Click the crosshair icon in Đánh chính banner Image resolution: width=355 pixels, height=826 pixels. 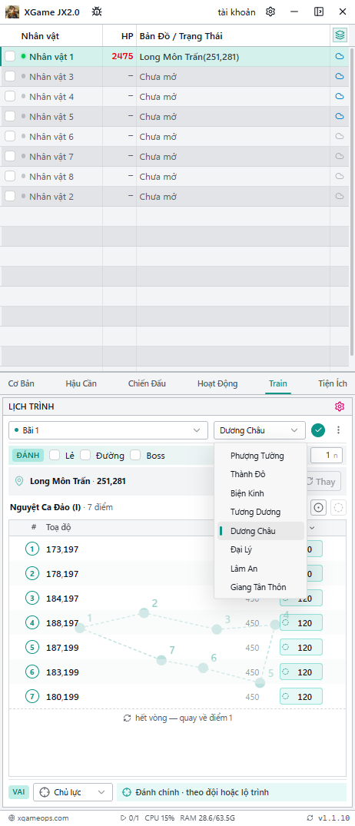click(x=127, y=791)
